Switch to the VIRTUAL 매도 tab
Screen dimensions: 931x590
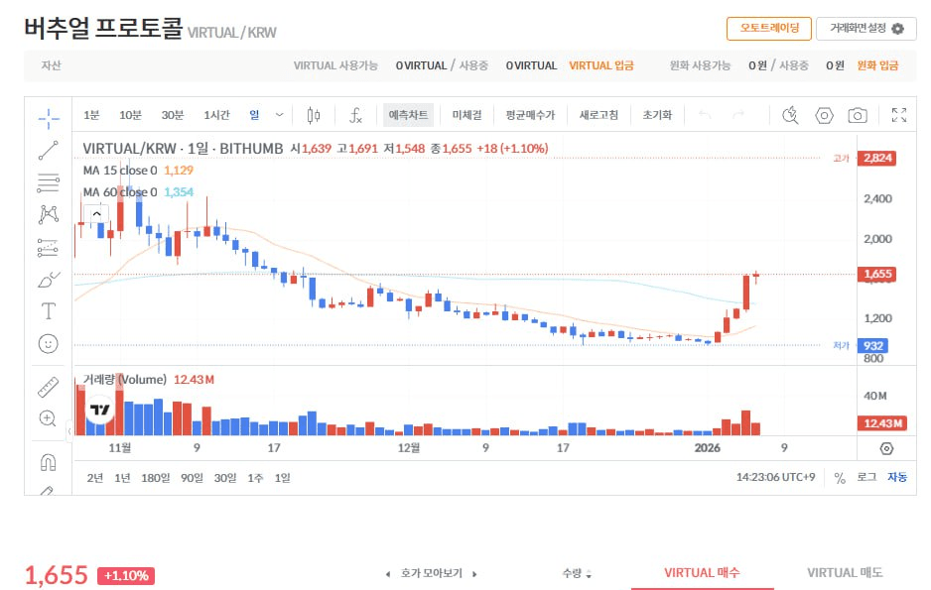[845, 572]
